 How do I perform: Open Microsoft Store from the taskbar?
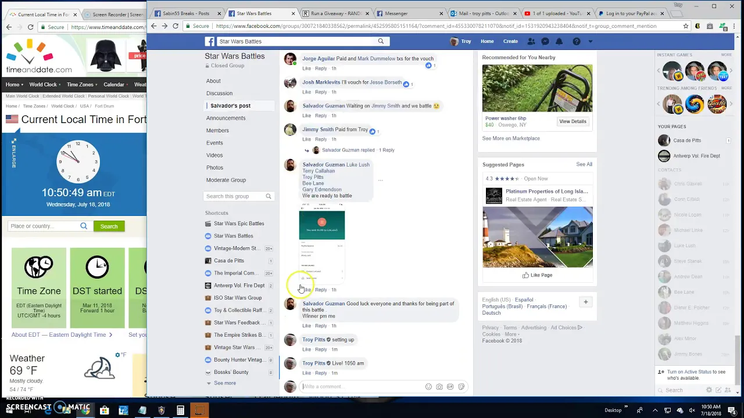(x=104, y=410)
